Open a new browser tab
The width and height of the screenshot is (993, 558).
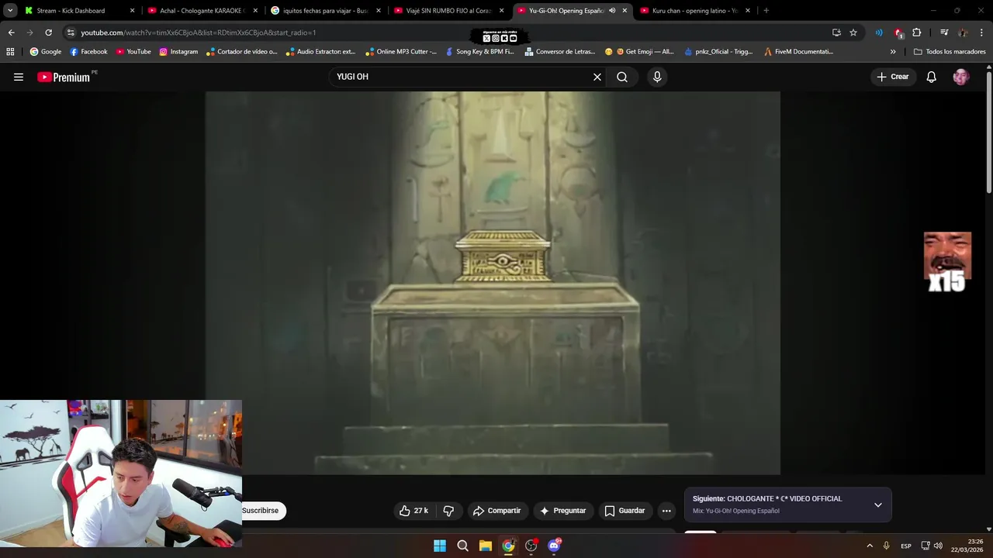pos(766,11)
